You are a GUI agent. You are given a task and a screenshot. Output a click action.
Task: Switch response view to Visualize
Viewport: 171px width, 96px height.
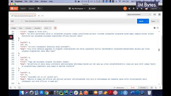click(x=37, y=28)
